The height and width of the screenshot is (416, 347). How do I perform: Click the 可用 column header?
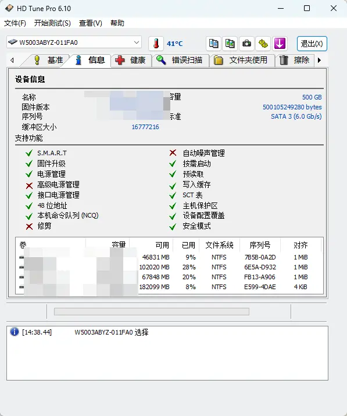click(162, 245)
